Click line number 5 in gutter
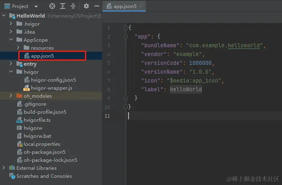This screenshot has width=282, height=185. pyautogui.click(x=108, y=63)
